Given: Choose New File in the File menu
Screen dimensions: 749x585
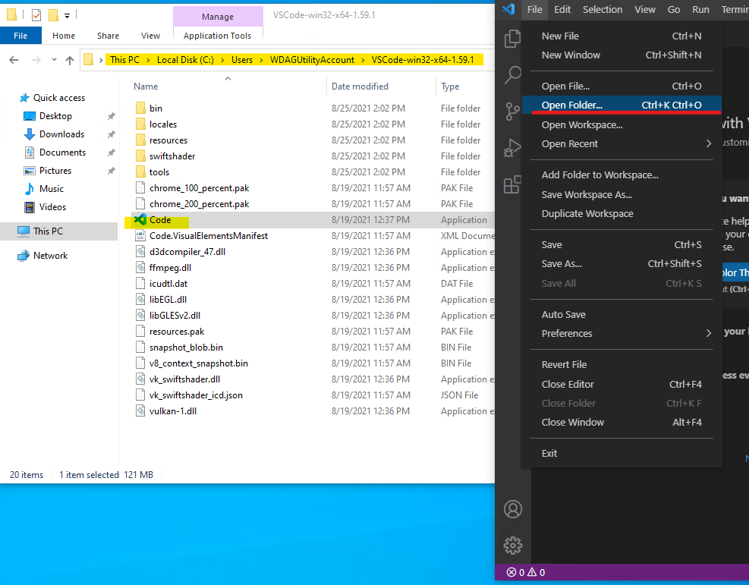Looking at the screenshot, I should [x=622, y=36].
